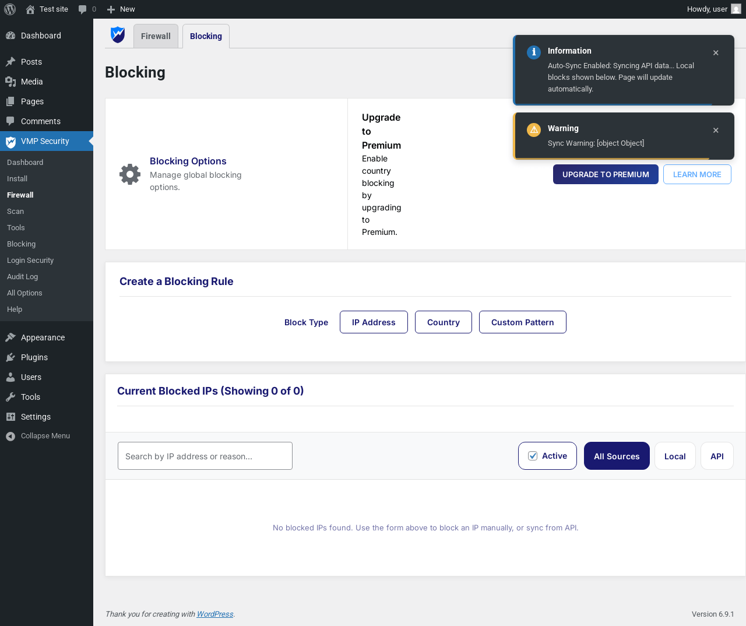Open the Howdy, user account menu
The height and width of the screenshot is (626, 746).
pyautogui.click(x=714, y=9)
